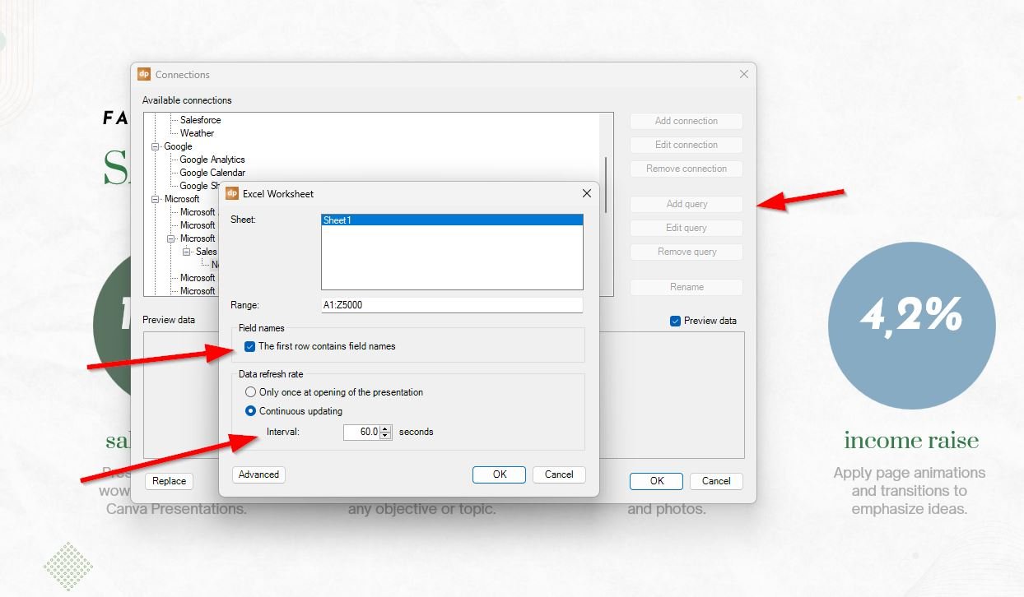This screenshot has width=1024, height=597.
Task: Collapse the Microsoft tree node
Action: tap(155, 199)
